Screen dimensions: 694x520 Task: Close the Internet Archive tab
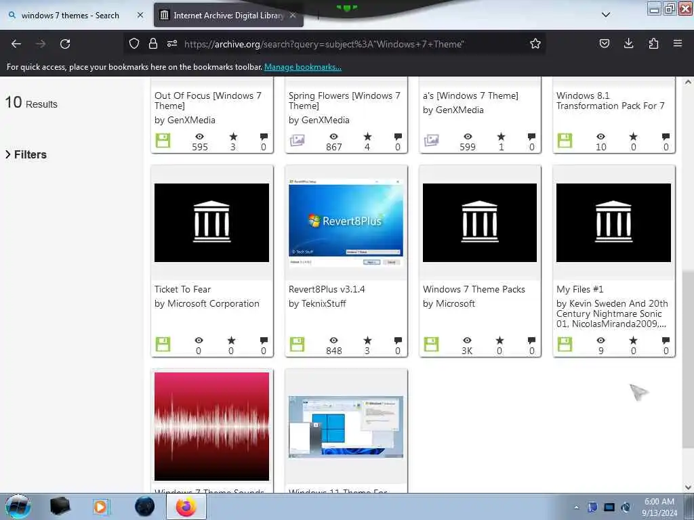click(293, 15)
